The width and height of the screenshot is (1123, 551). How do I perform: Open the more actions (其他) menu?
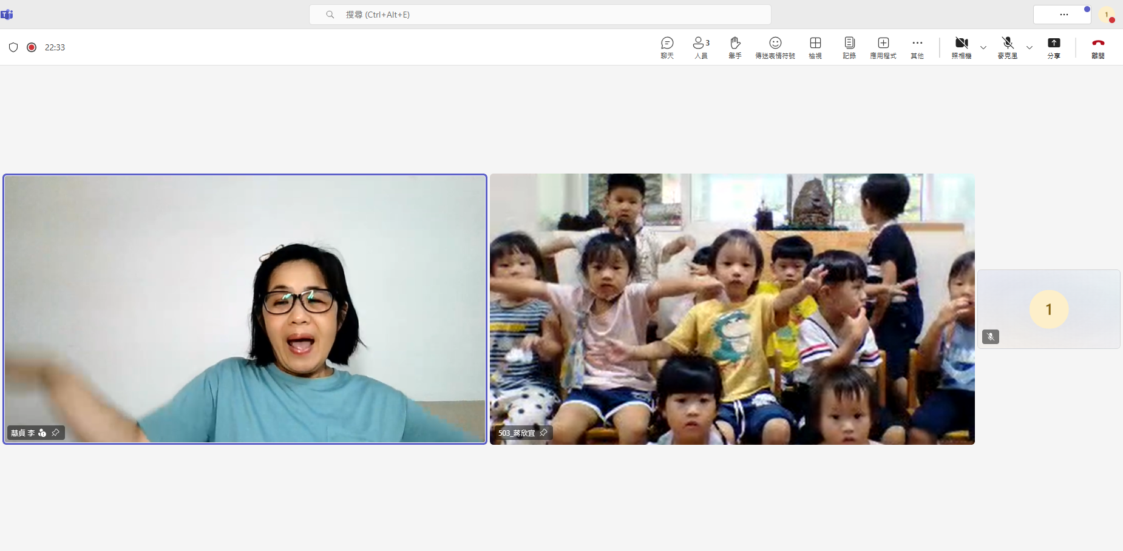[x=917, y=47]
